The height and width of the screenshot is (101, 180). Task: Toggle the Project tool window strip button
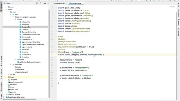click(x=1, y=7)
